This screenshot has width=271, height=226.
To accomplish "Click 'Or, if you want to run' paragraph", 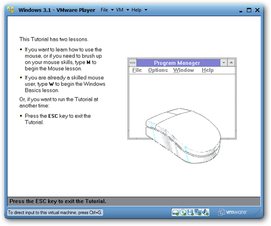I will click(x=59, y=102).
